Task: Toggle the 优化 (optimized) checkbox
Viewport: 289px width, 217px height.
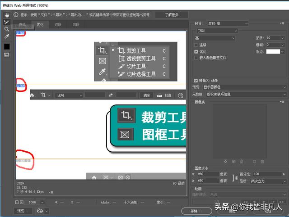Action: tap(196, 52)
